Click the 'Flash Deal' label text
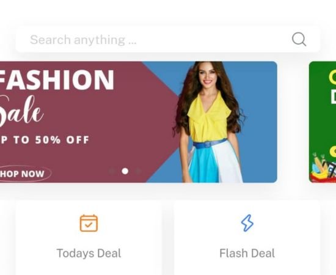The height and width of the screenshot is (275, 336). [x=247, y=253]
